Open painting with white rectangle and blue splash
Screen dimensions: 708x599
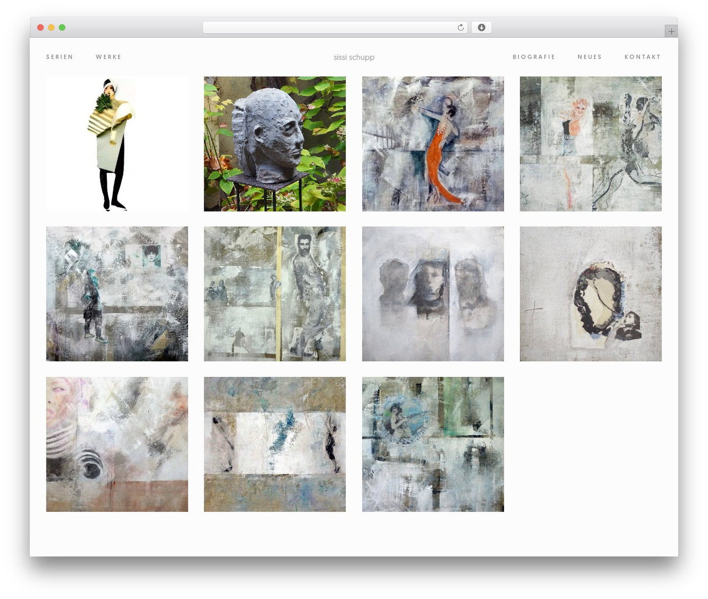(275, 444)
